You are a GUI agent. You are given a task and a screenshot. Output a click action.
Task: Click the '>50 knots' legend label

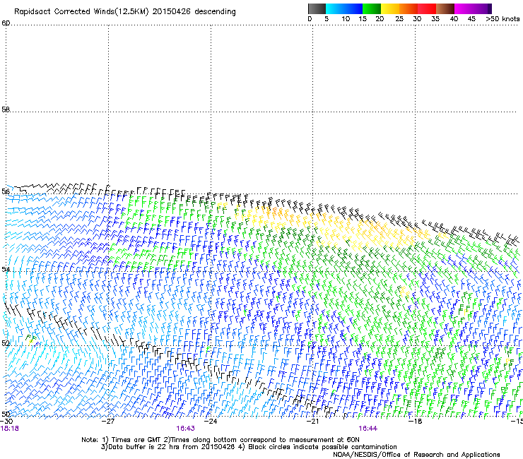point(503,19)
